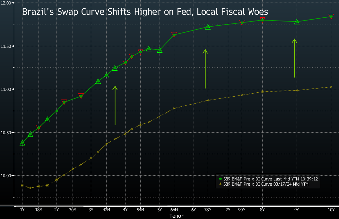Click the 3Y tenor axis label
339x219 pixels.
(x=91, y=210)
